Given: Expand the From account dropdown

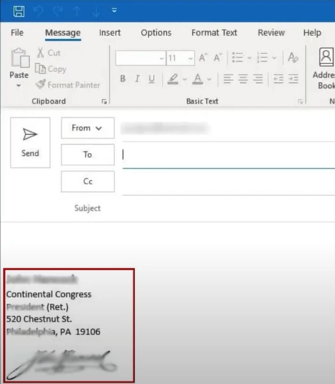Looking at the screenshot, I should [88, 128].
